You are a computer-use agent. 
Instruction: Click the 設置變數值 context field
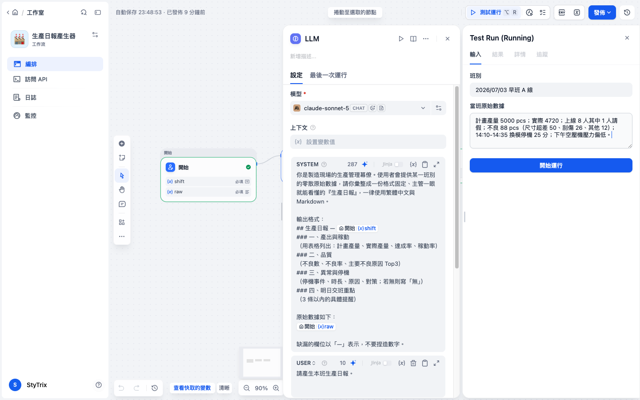(x=368, y=142)
